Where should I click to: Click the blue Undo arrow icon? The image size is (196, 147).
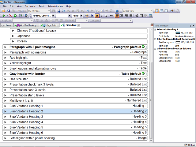pyautogui.click(x=88, y=11)
